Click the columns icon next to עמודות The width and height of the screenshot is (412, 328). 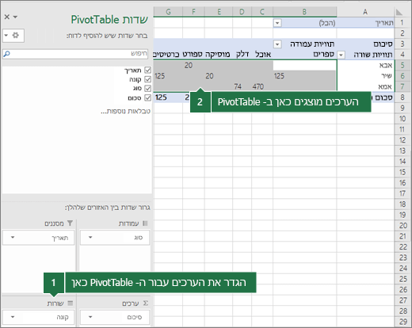pyautogui.click(x=145, y=223)
